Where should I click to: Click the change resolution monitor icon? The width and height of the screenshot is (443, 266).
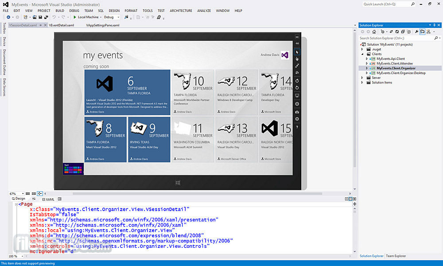tap(297, 96)
